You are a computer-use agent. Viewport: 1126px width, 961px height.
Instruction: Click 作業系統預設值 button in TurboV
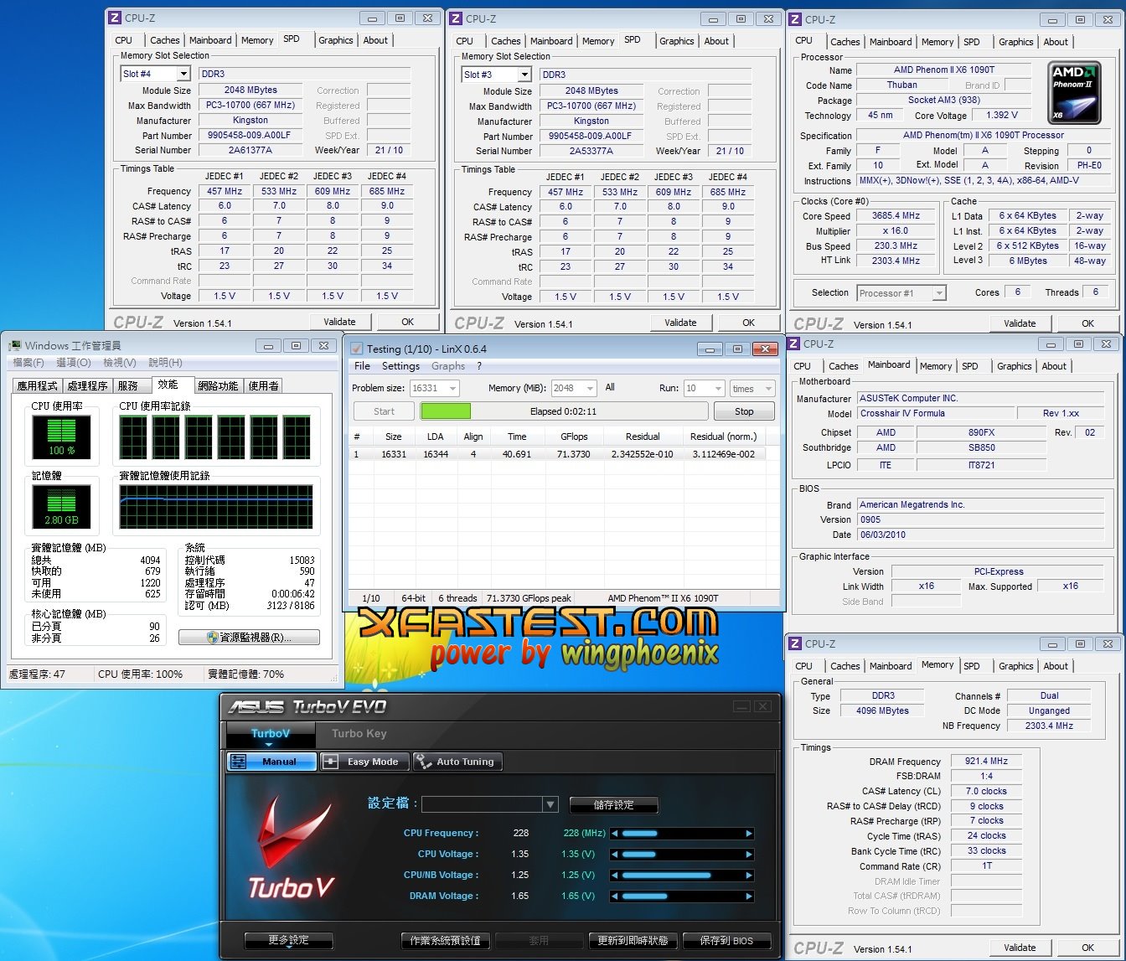pos(445,940)
